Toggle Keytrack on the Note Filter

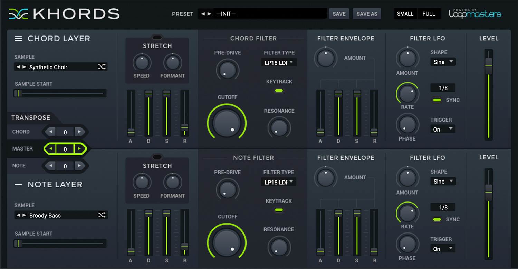pos(279,209)
